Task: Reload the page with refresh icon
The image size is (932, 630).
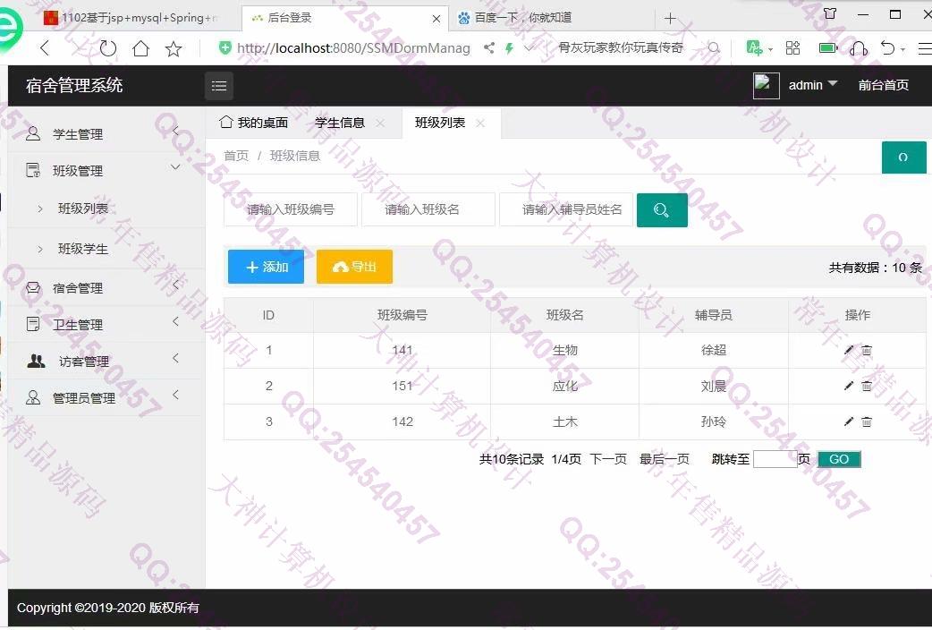Action: pyautogui.click(x=107, y=48)
